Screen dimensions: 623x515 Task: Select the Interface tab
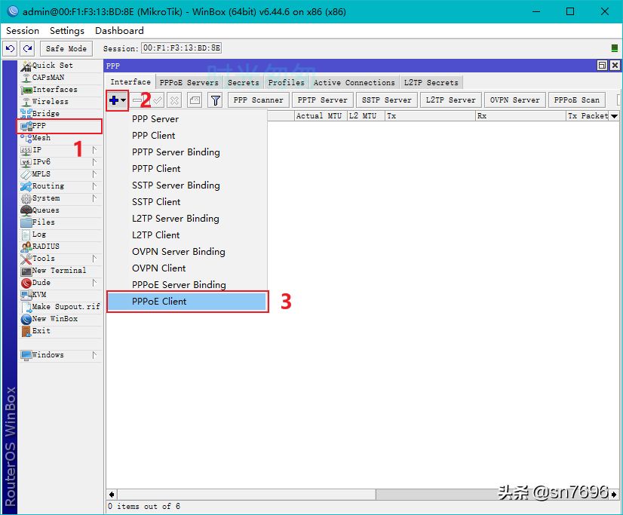[x=130, y=81]
